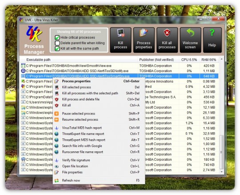Click the 4,32 MB RAM value

pos(209,87)
